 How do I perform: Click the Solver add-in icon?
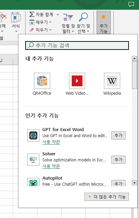[x=33, y=160]
